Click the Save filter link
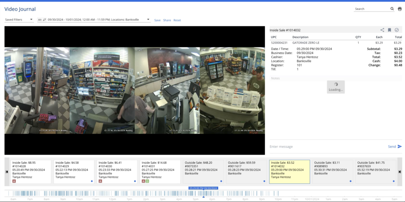The image size is (405, 202). point(157,20)
